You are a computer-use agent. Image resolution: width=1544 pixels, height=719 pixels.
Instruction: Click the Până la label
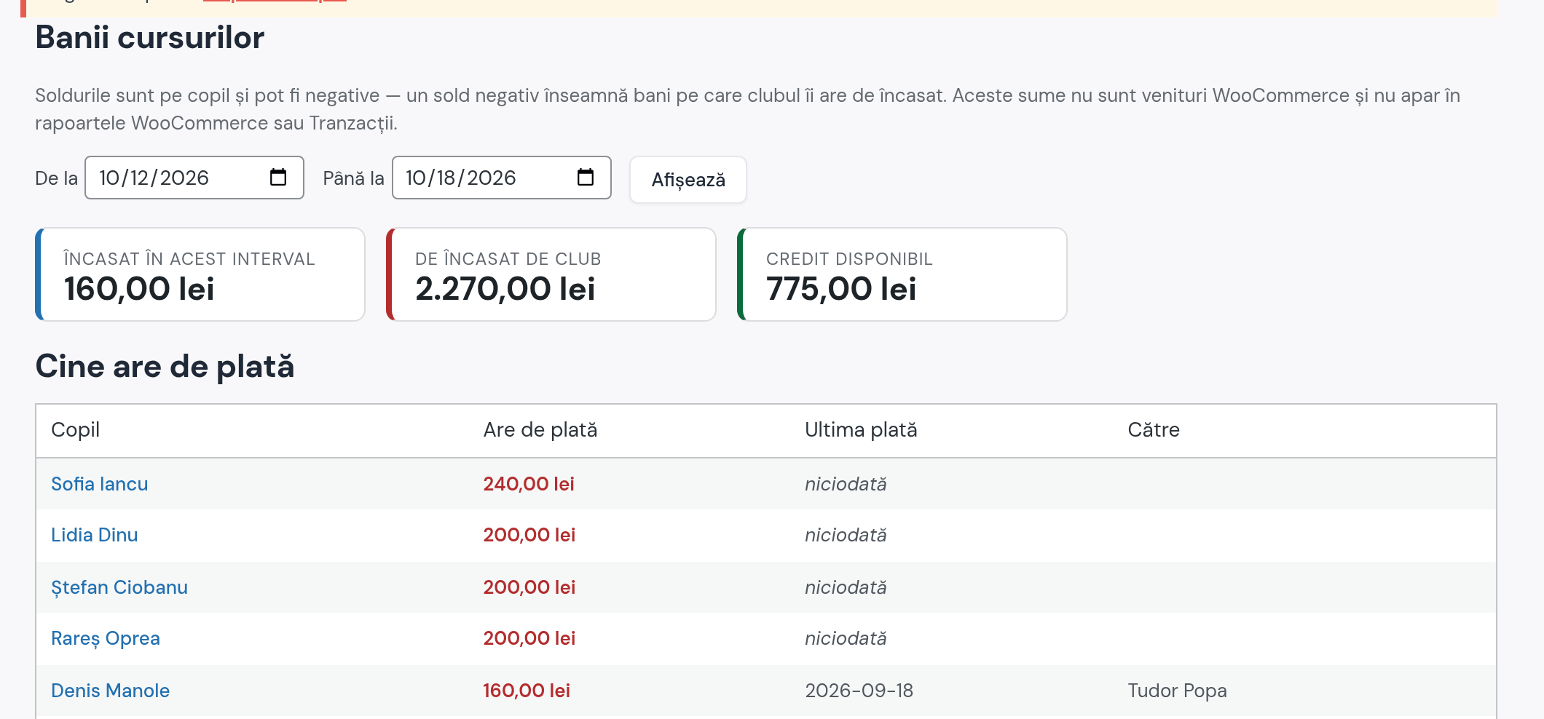(x=353, y=178)
